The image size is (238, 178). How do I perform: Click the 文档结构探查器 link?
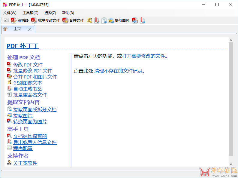(30, 137)
